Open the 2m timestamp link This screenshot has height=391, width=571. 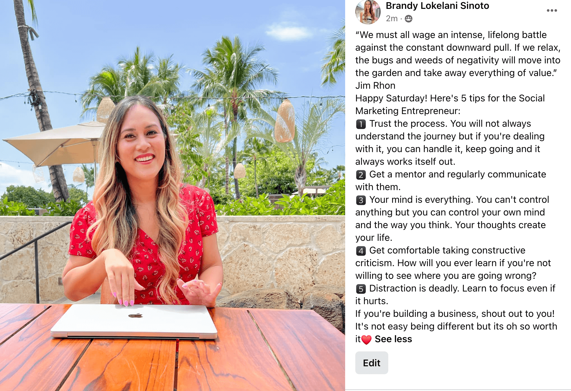391,19
